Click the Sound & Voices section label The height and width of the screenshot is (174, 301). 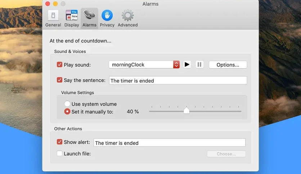point(70,51)
